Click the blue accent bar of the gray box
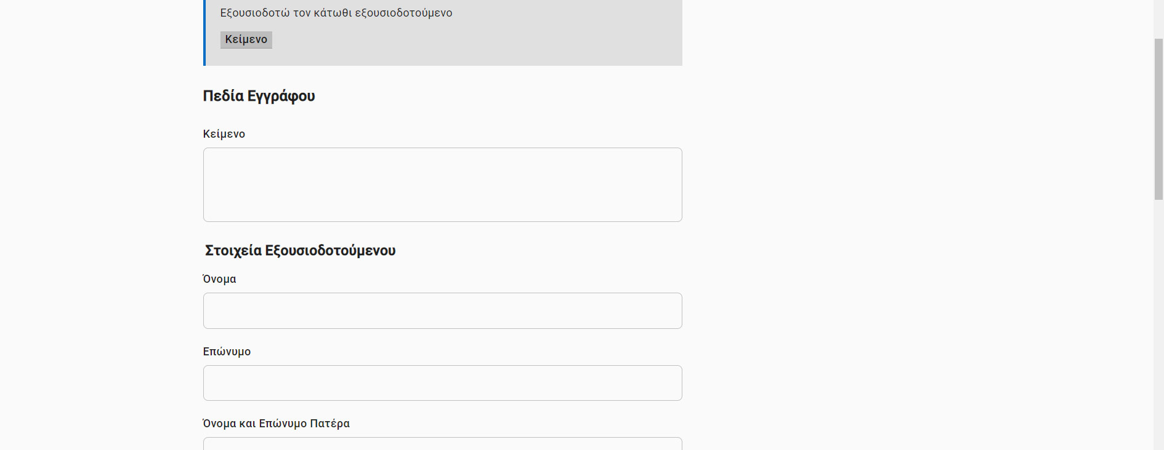Viewport: 1164px width, 450px height. tap(204, 33)
